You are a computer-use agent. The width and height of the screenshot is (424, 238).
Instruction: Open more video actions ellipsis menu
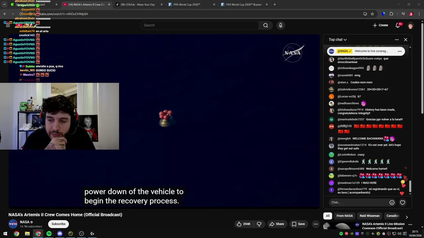[316, 224]
